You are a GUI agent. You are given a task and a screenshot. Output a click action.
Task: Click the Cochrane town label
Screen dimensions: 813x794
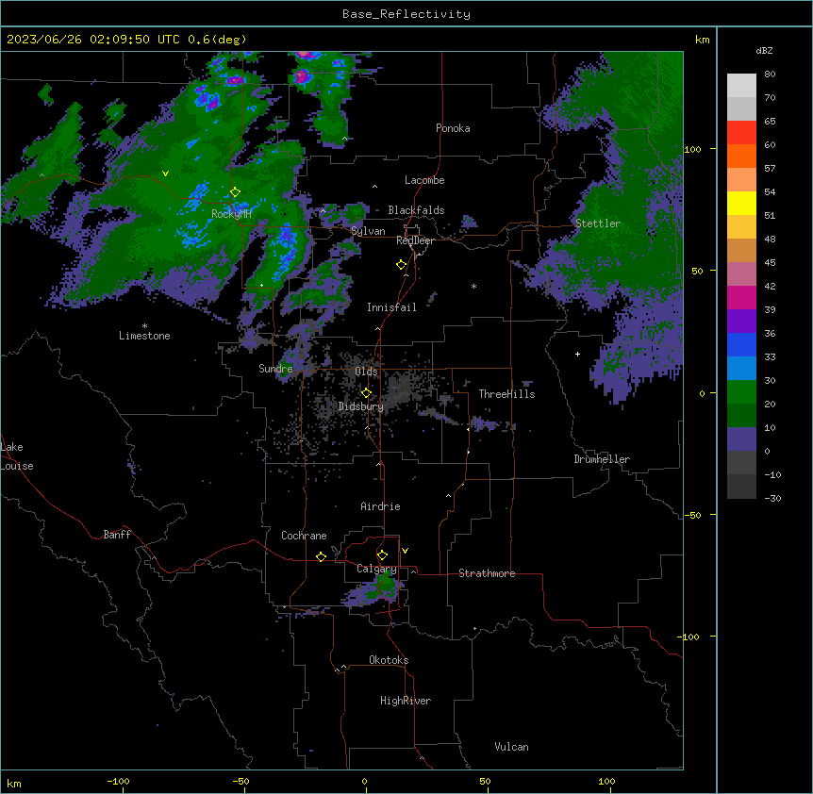(304, 536)
